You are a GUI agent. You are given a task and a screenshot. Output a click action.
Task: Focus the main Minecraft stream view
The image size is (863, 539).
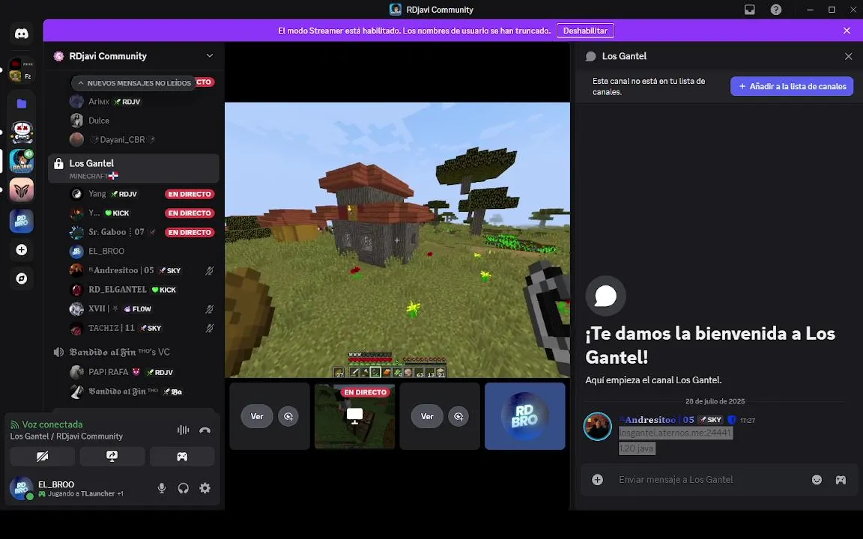[x=397, y=240]
